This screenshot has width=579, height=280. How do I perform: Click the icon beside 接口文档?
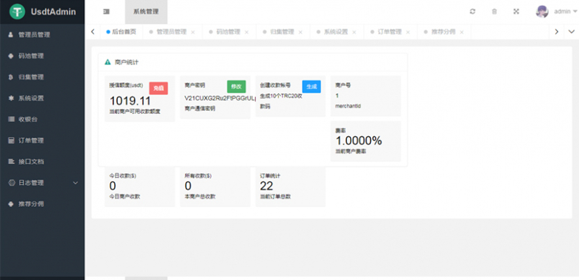[x=10, y=161]
